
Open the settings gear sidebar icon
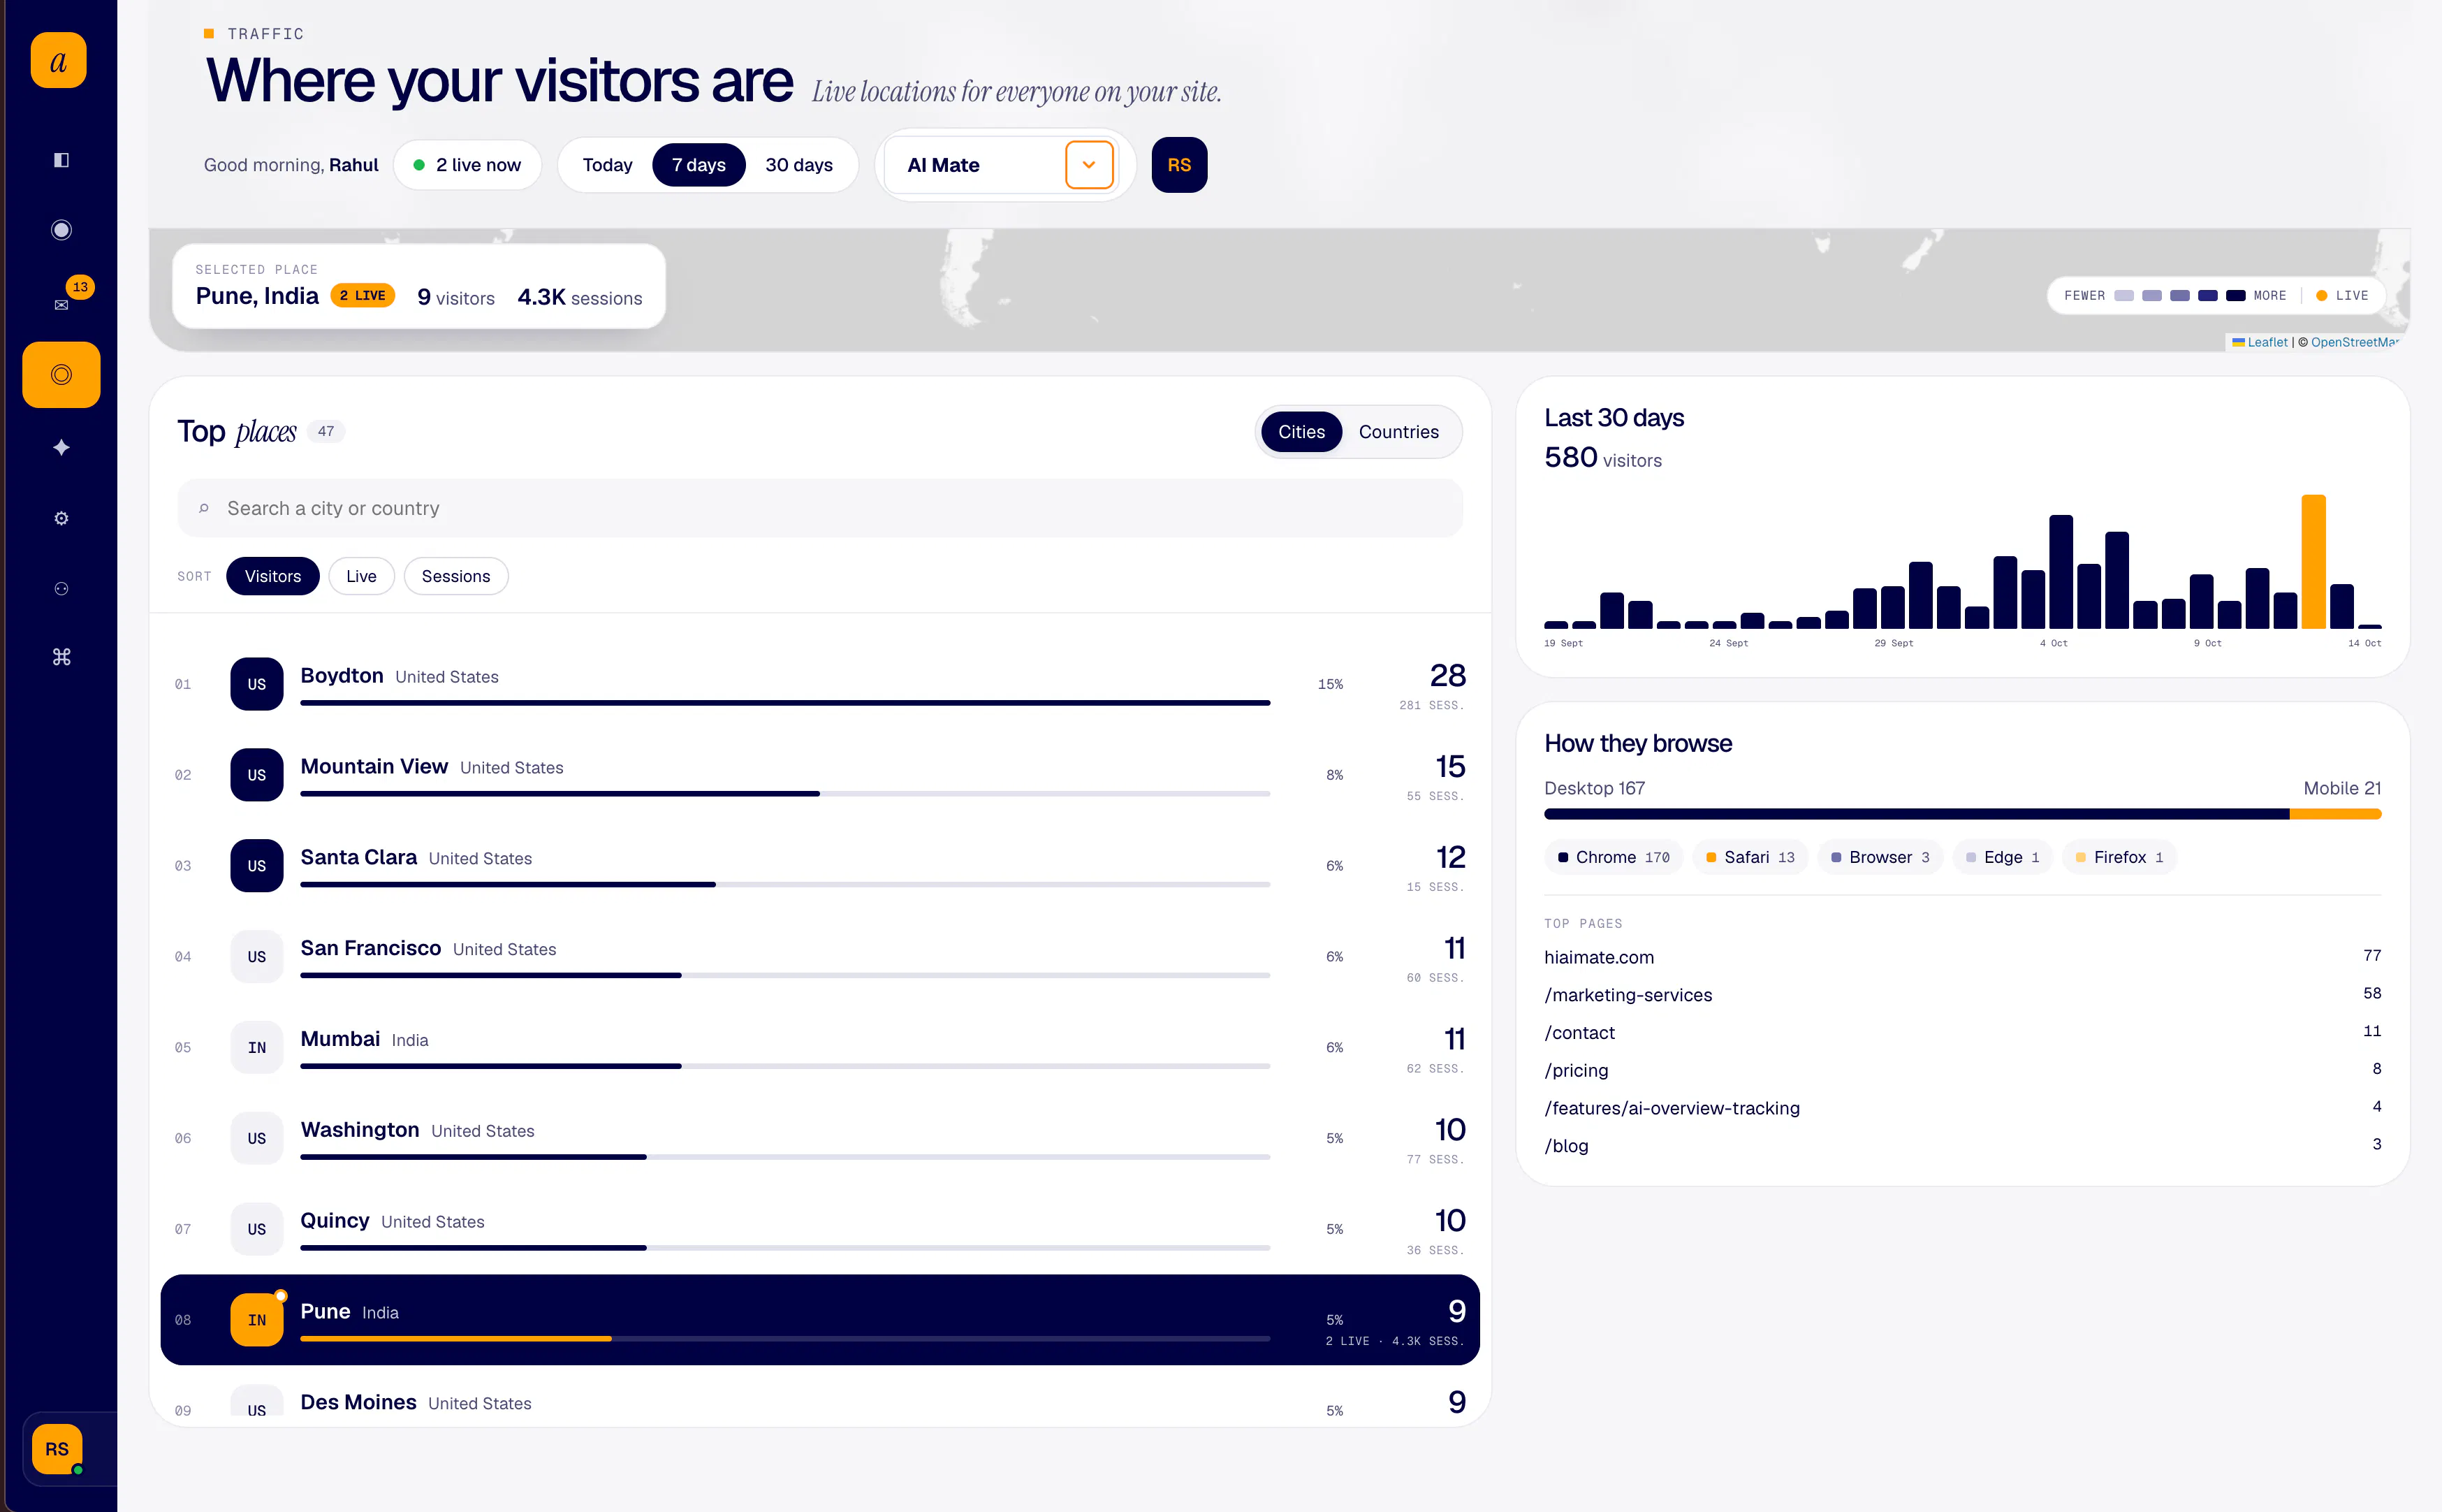61,518
